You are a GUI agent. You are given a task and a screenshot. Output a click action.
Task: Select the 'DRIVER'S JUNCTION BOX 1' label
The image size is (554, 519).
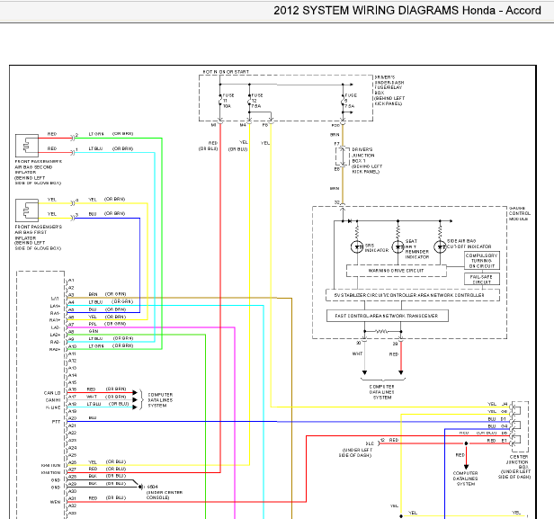(363, 155)
